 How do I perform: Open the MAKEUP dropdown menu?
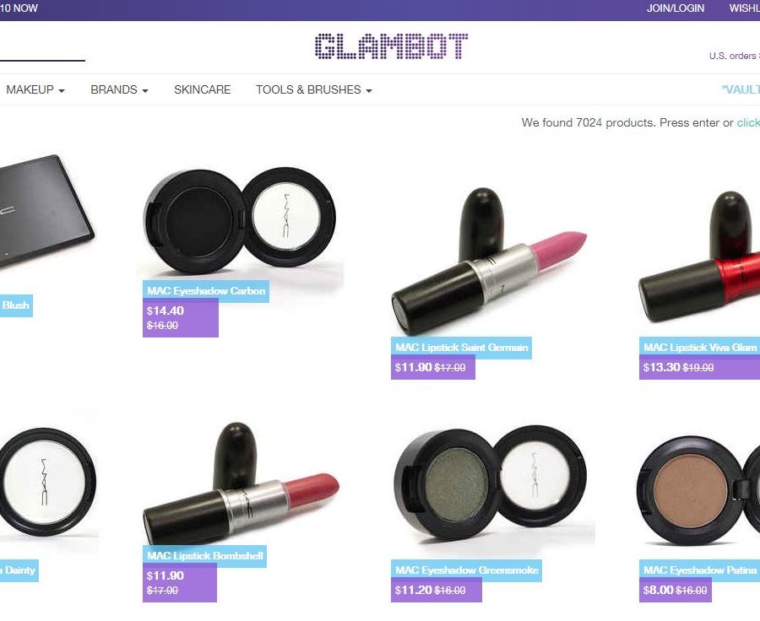tap(35, 89)
